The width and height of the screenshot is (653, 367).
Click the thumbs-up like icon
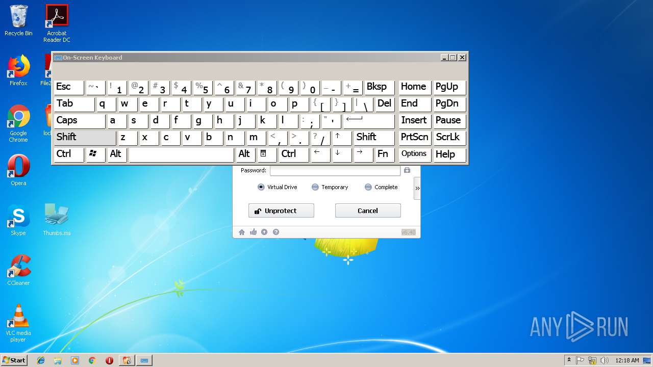point(254,232)
